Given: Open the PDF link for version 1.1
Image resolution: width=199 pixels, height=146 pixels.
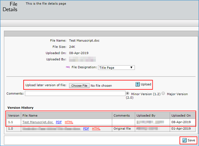Looking at the screenshot, I should pyautogui.click(x=59, y=122).
